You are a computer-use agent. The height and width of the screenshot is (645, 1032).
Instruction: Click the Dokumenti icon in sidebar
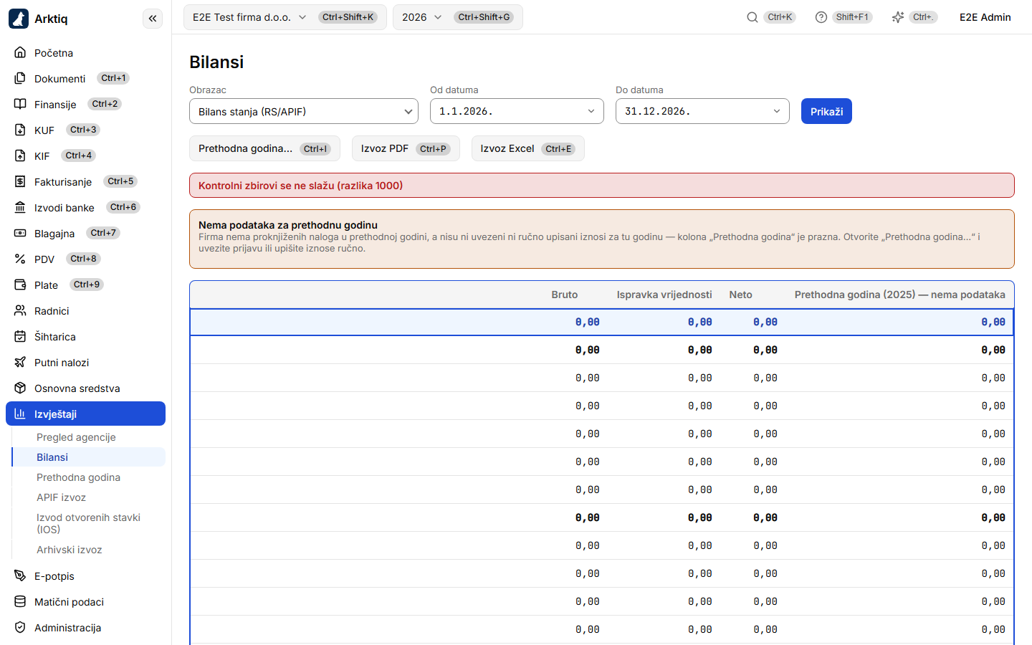[20, 78]
